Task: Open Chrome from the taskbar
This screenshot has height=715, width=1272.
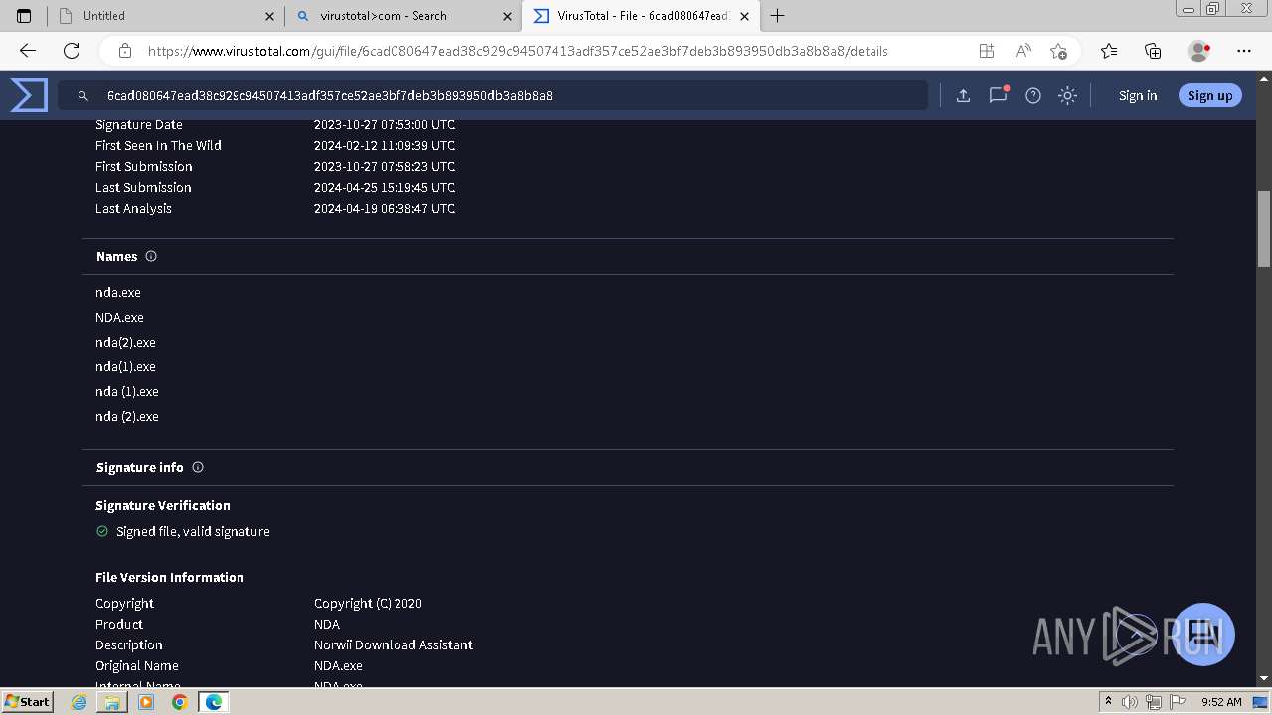Action: pos(179,702)
